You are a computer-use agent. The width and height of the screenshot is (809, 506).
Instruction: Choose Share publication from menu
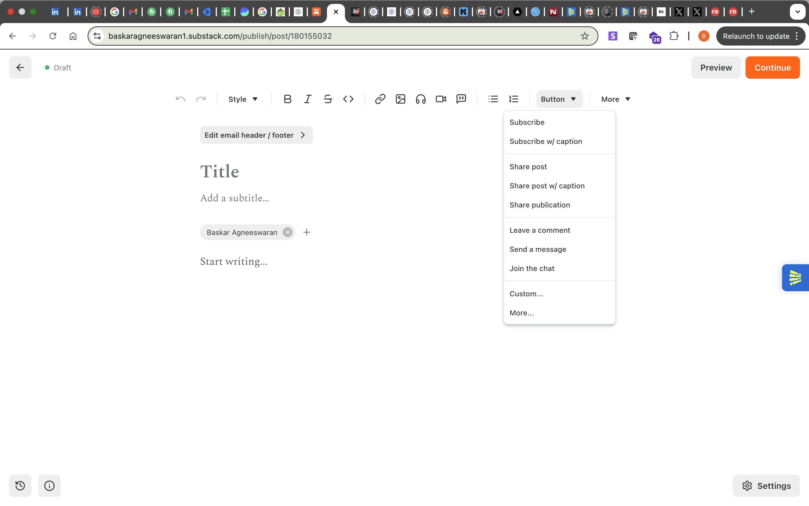(x=540, y=205)
